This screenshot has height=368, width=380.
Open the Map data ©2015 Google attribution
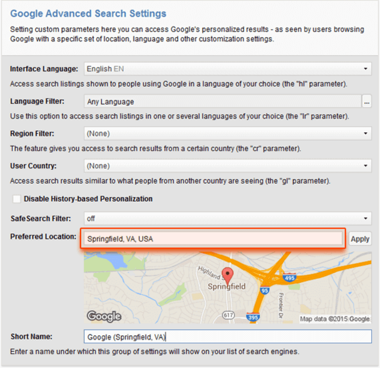point(334,318)
